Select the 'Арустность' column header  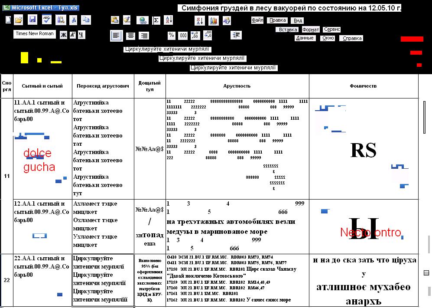click(237, 86)
